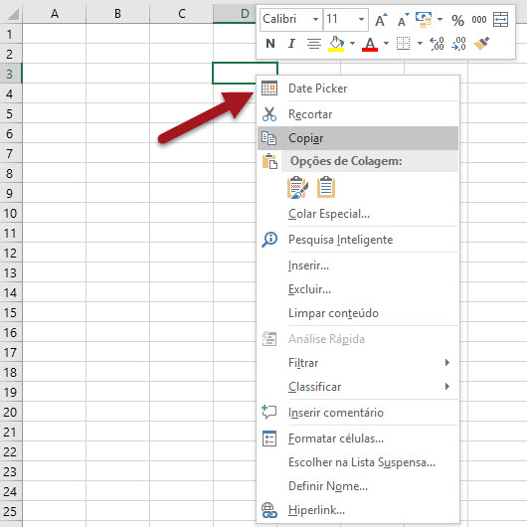Click the scissors icon beside Recortar
Viewport: 527px width, 527px height.
269,114
